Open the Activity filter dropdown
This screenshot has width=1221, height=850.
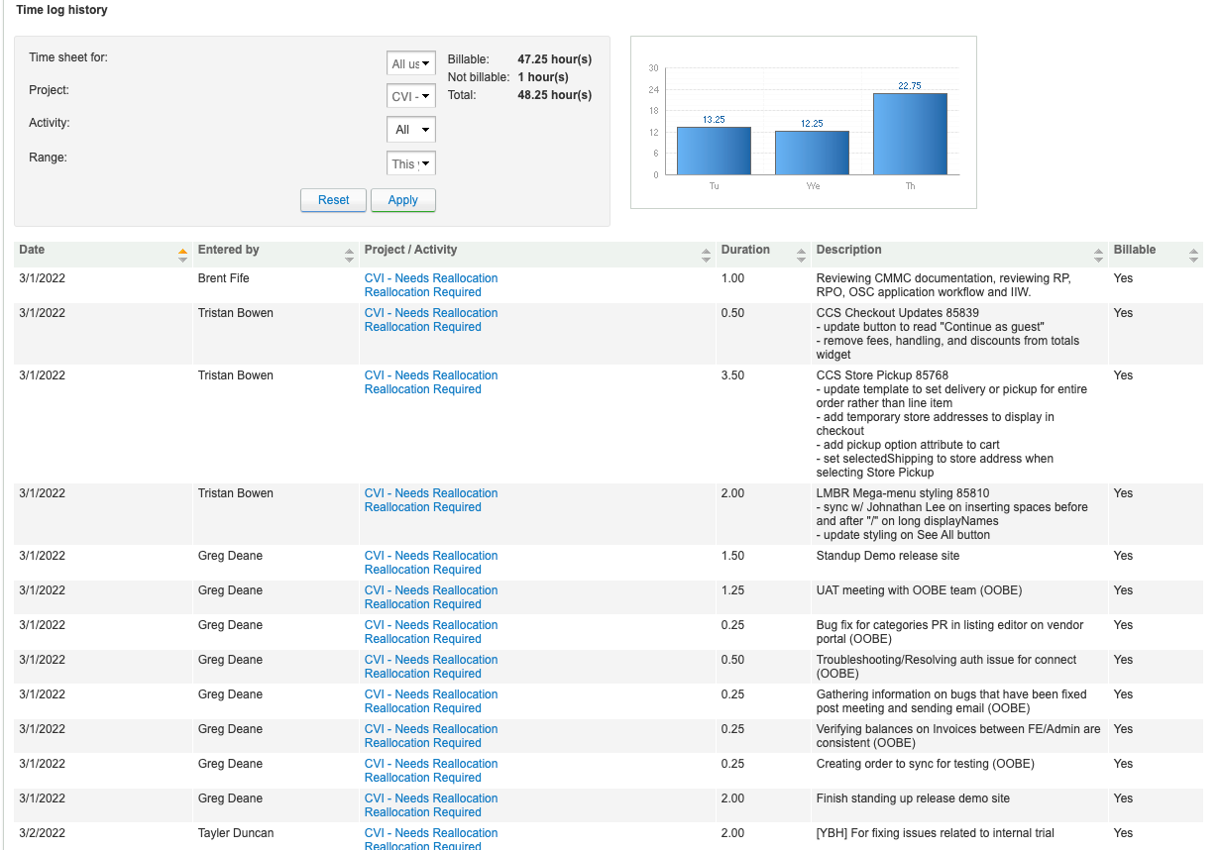(x=411, y=129)
